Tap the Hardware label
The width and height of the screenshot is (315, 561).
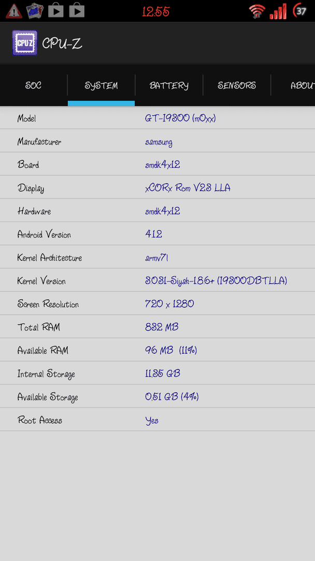34,211
